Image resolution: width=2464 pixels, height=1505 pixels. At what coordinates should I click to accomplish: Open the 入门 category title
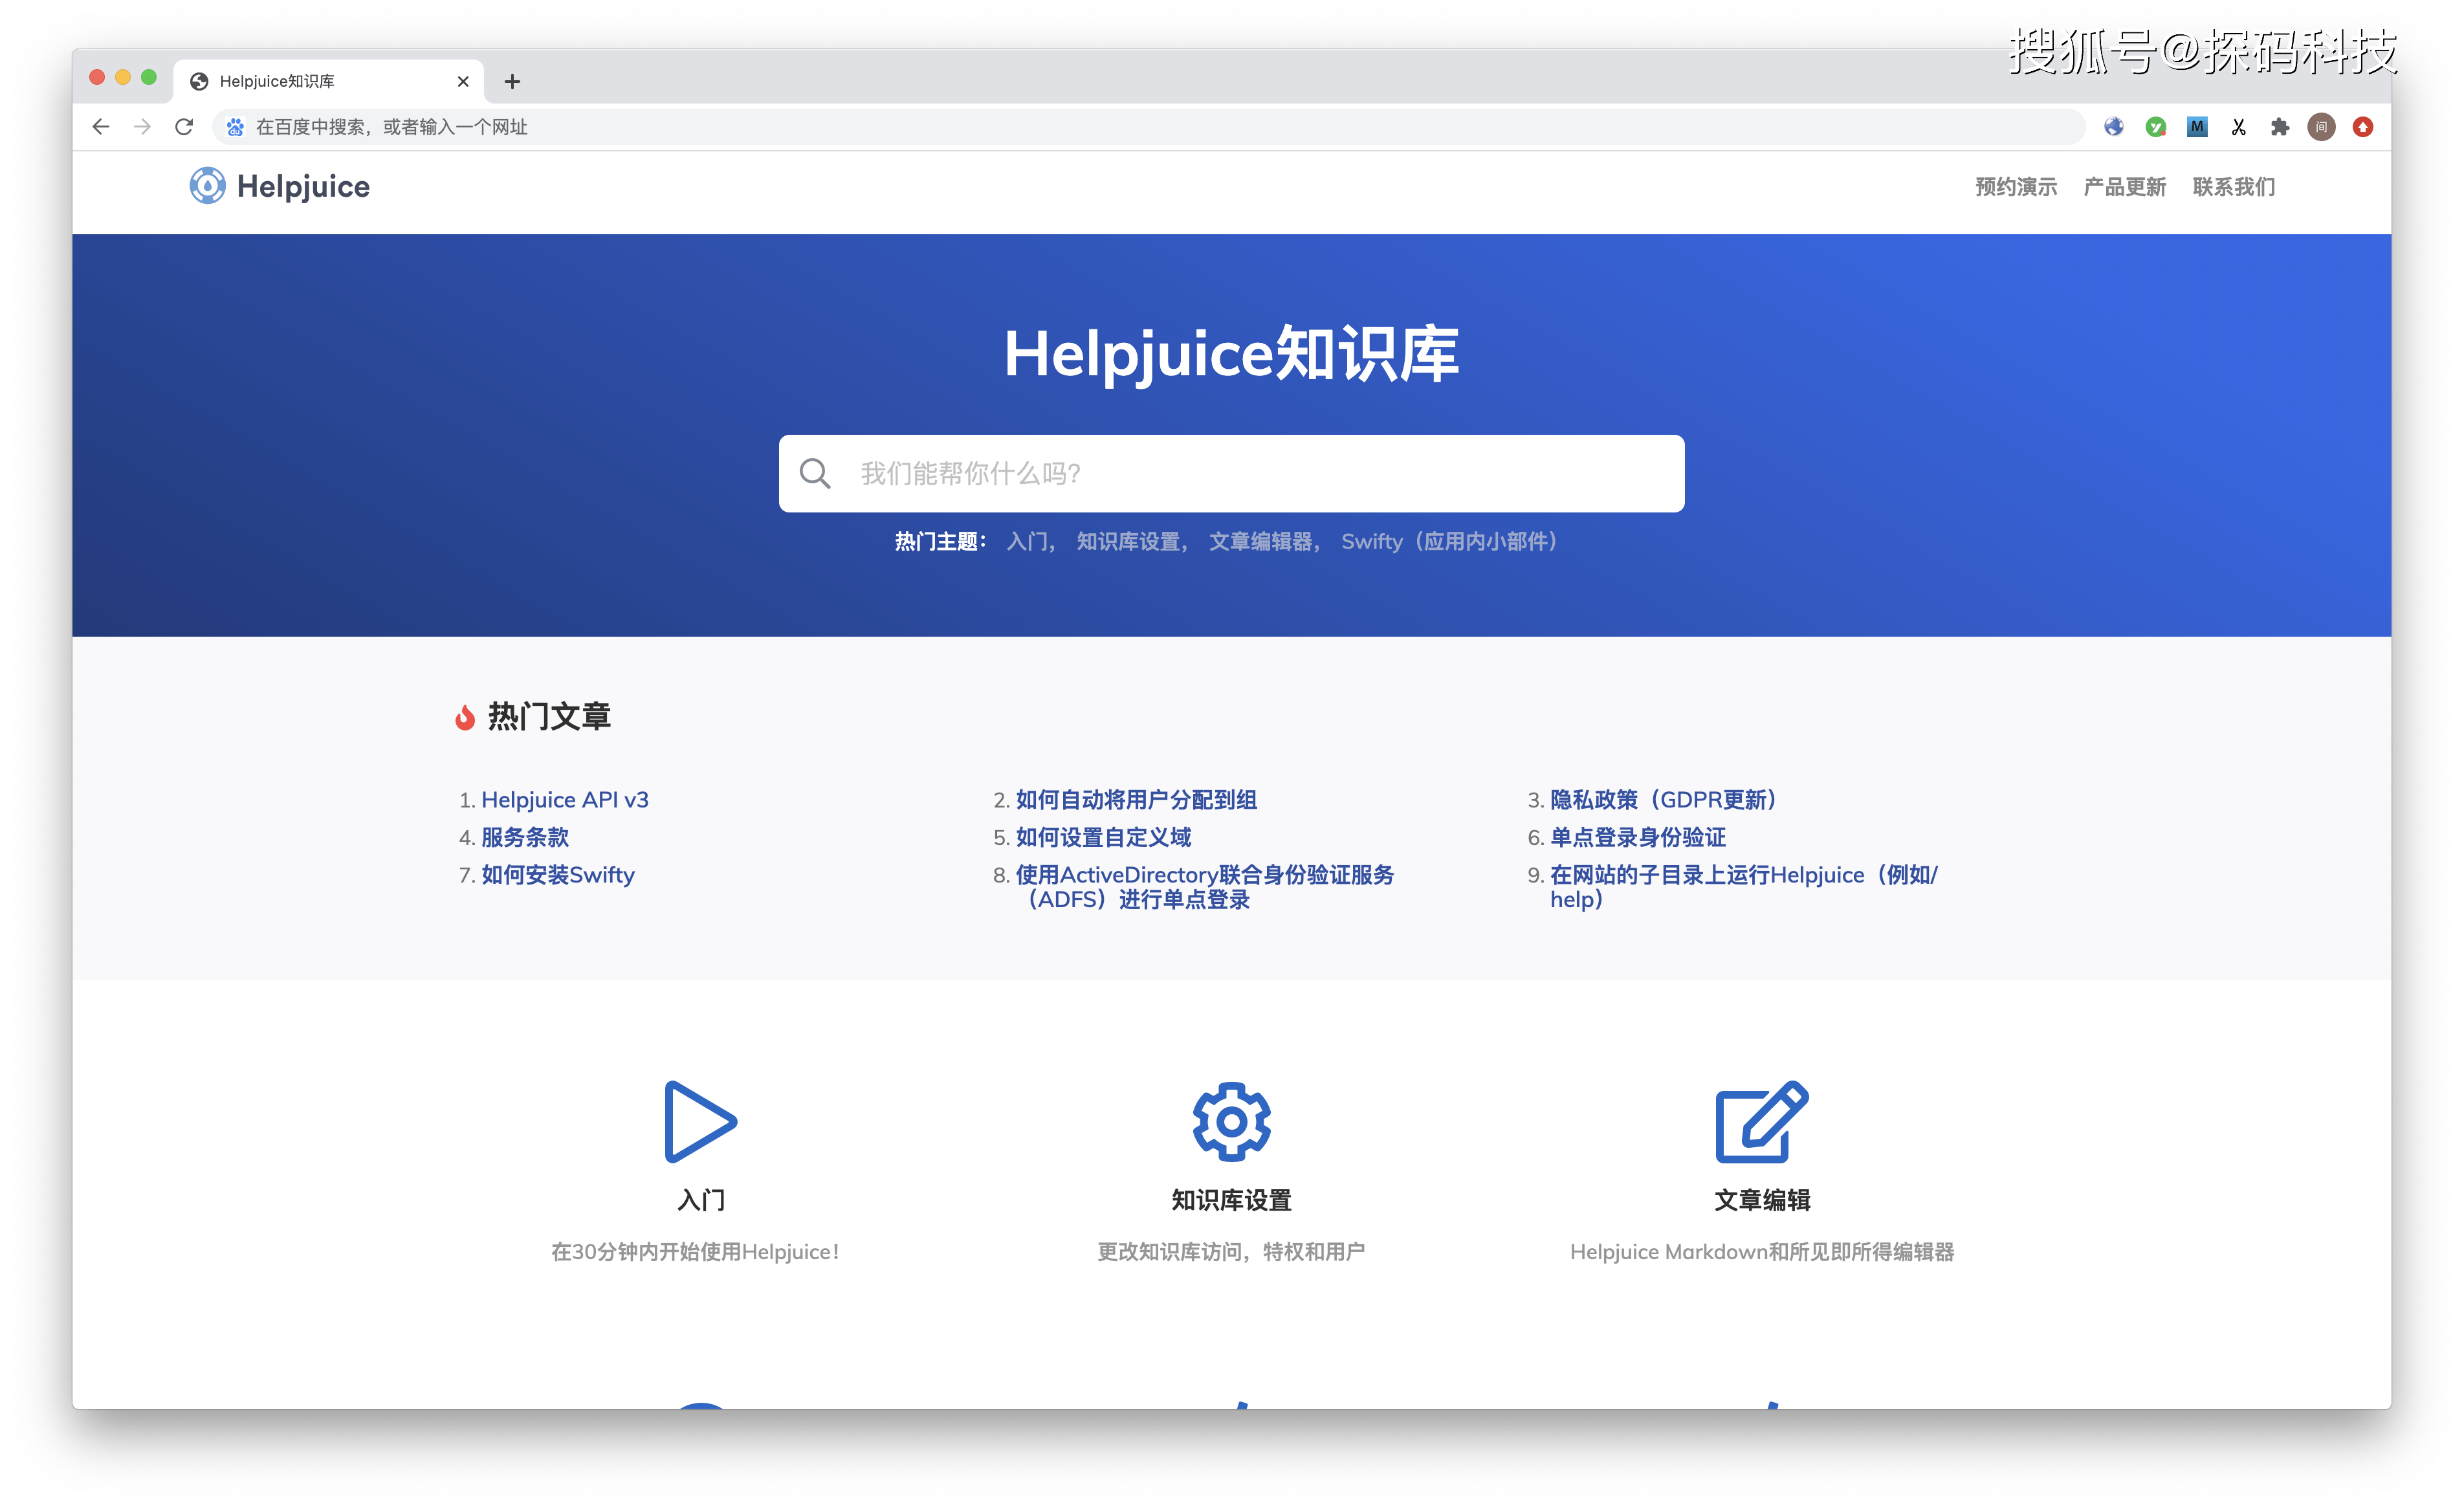(701, 1200)
